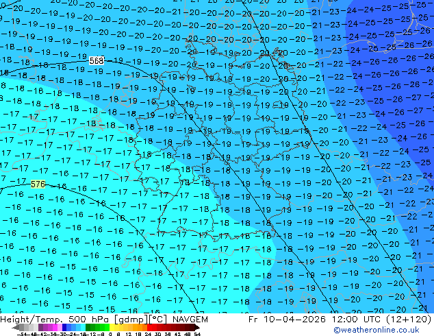The image size is (434, 336).
Task: Open the weatheronline.co.uk copyright link
Action: [x=376, y=330]
